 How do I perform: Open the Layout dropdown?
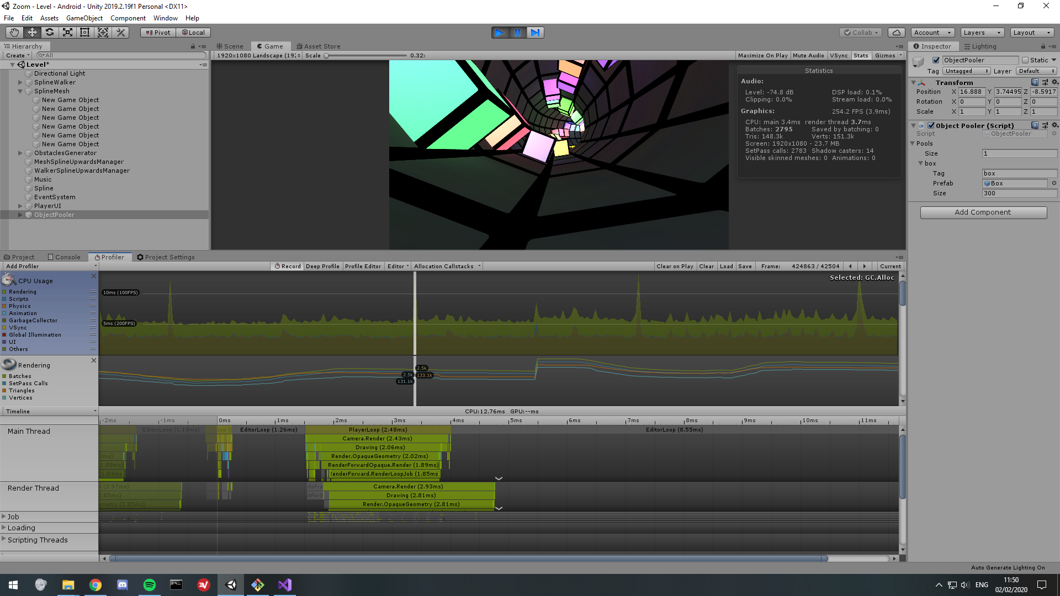[x=1032, y=33]
